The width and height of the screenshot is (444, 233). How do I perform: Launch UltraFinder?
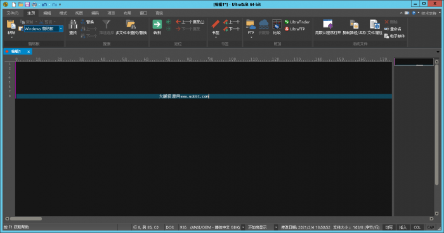pos(297,22)
